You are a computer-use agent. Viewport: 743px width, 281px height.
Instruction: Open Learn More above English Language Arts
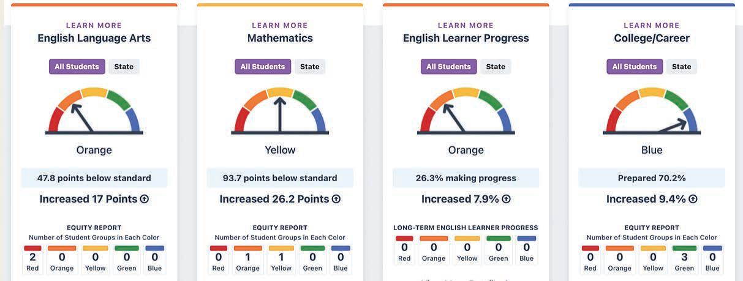click(x=94, y=26)
